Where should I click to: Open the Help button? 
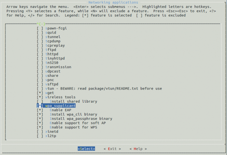[x=138, y=149]
